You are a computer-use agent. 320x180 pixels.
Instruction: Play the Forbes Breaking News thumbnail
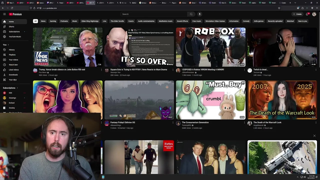coord(139,157)
